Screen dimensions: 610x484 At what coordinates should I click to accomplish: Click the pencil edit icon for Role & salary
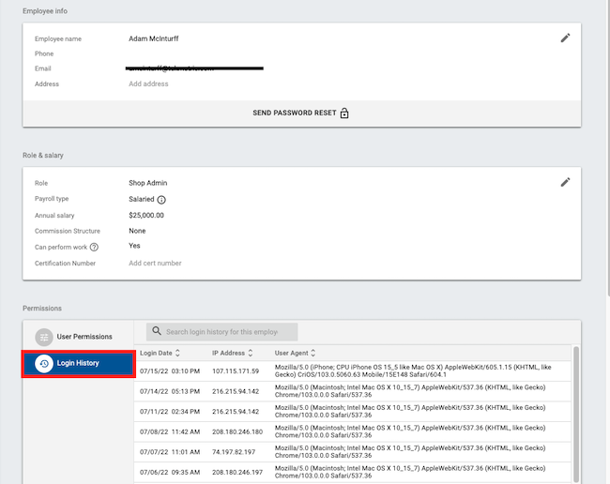565,182
